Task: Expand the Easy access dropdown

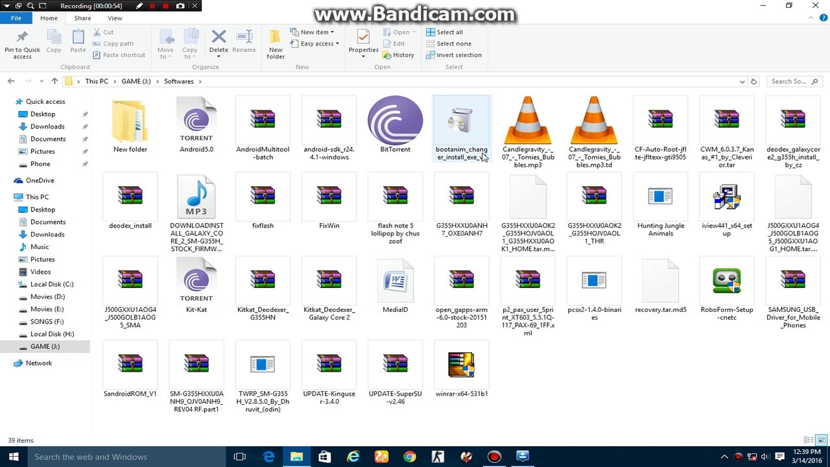Action: tap(314, 43)
